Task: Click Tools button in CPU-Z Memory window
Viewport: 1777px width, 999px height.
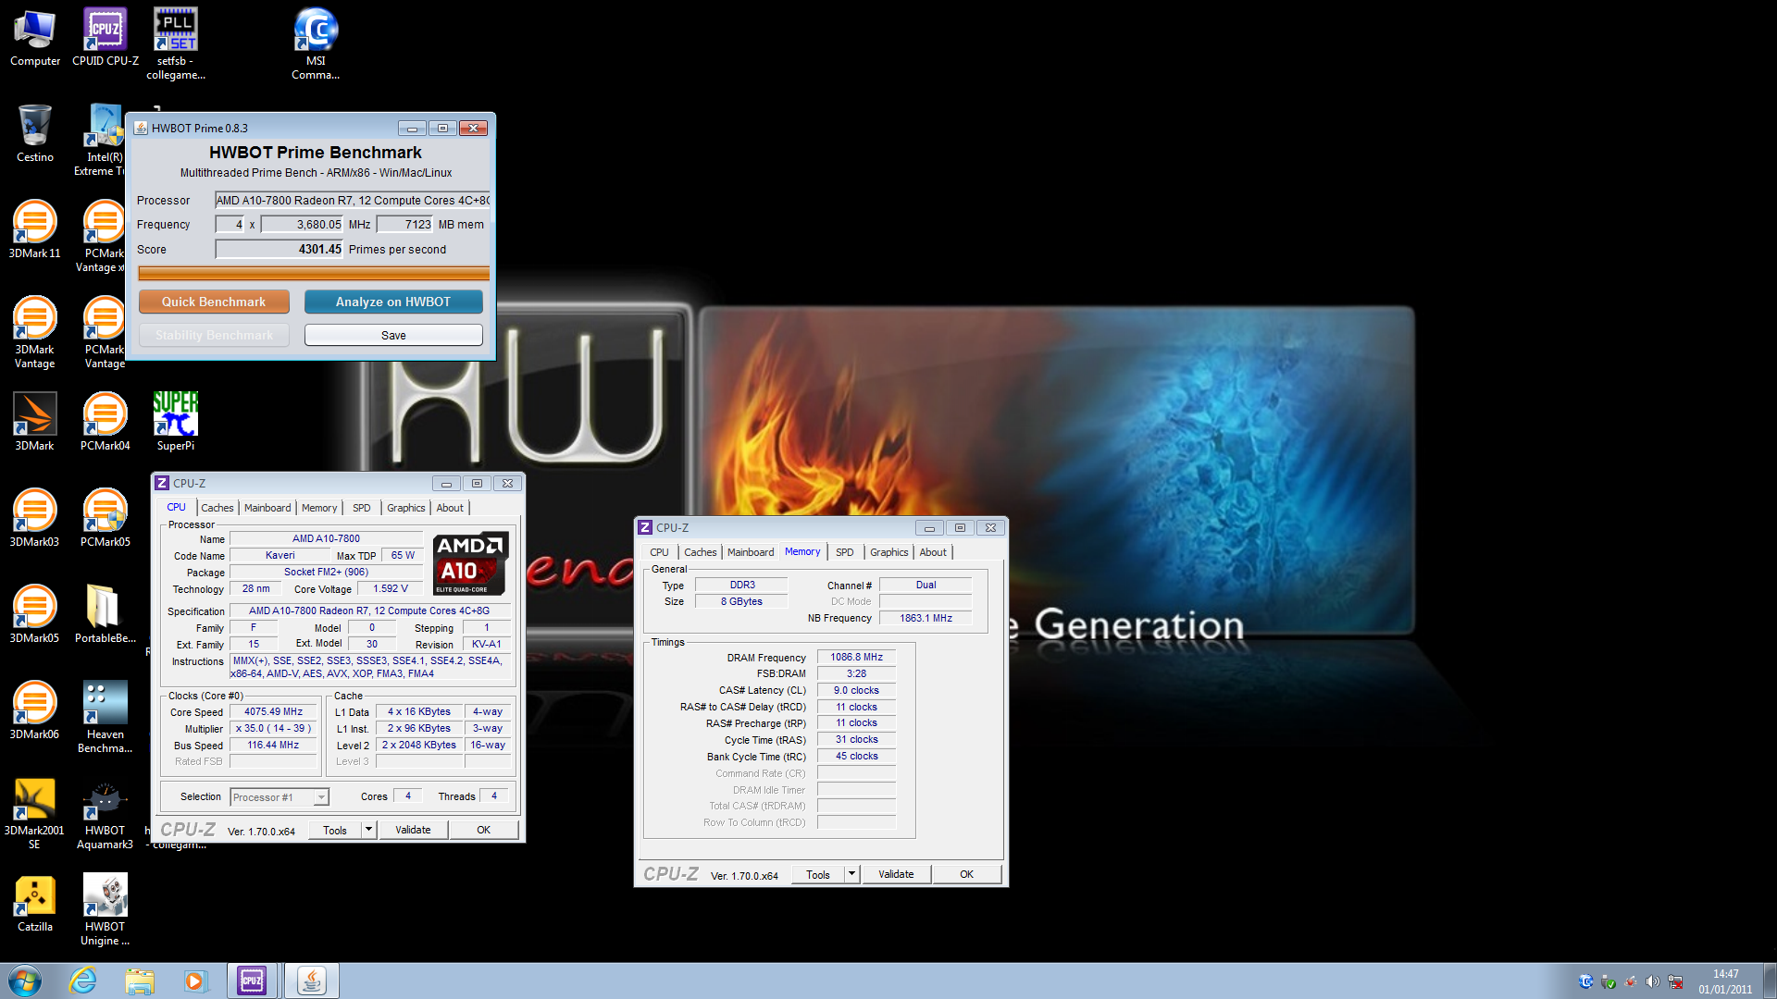Action: click(818, 874)
